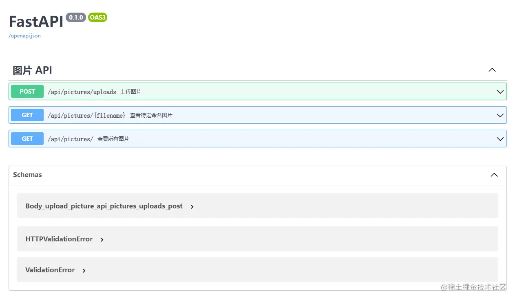This screenshot has width=515, height=300.
Task: Click the Schemas section title
Action: pyautogui.click(x=27, y=175)
